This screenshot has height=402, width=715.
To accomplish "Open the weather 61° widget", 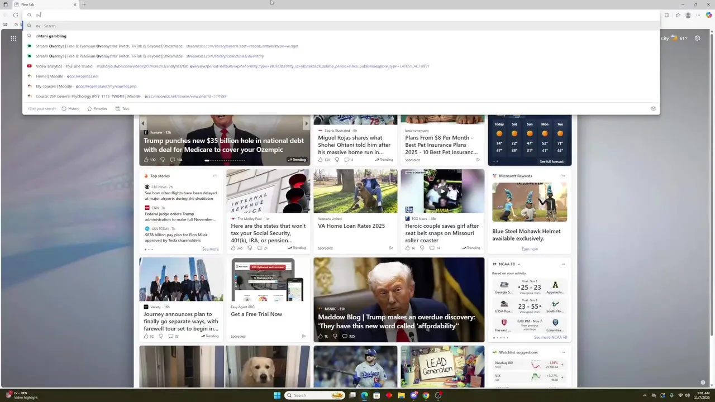I will tap(674, 38).
